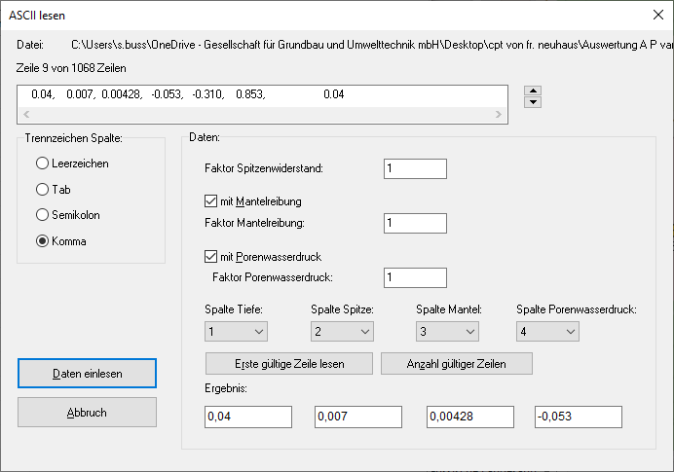Select Leerzeichen as column separator
The height and width of the screenshot is (472, 674).
click(43, 163)
